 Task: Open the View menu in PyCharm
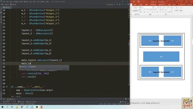(11, 2)
